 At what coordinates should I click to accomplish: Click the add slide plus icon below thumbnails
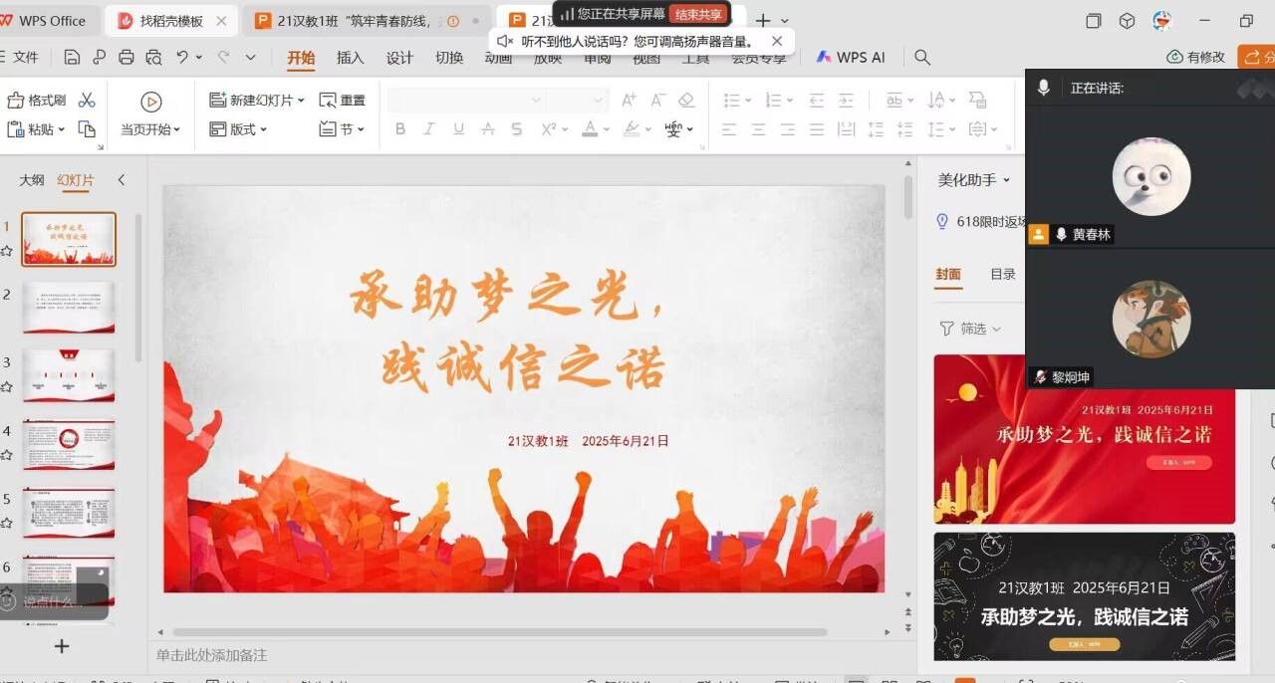click(62, 646)
